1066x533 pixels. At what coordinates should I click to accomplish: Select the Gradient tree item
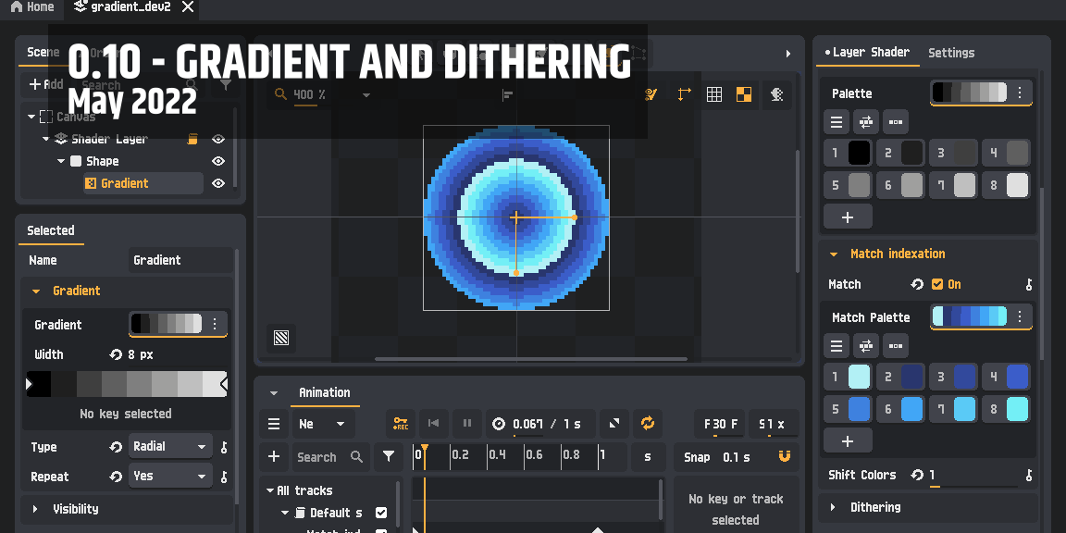[x=143, y=183]
